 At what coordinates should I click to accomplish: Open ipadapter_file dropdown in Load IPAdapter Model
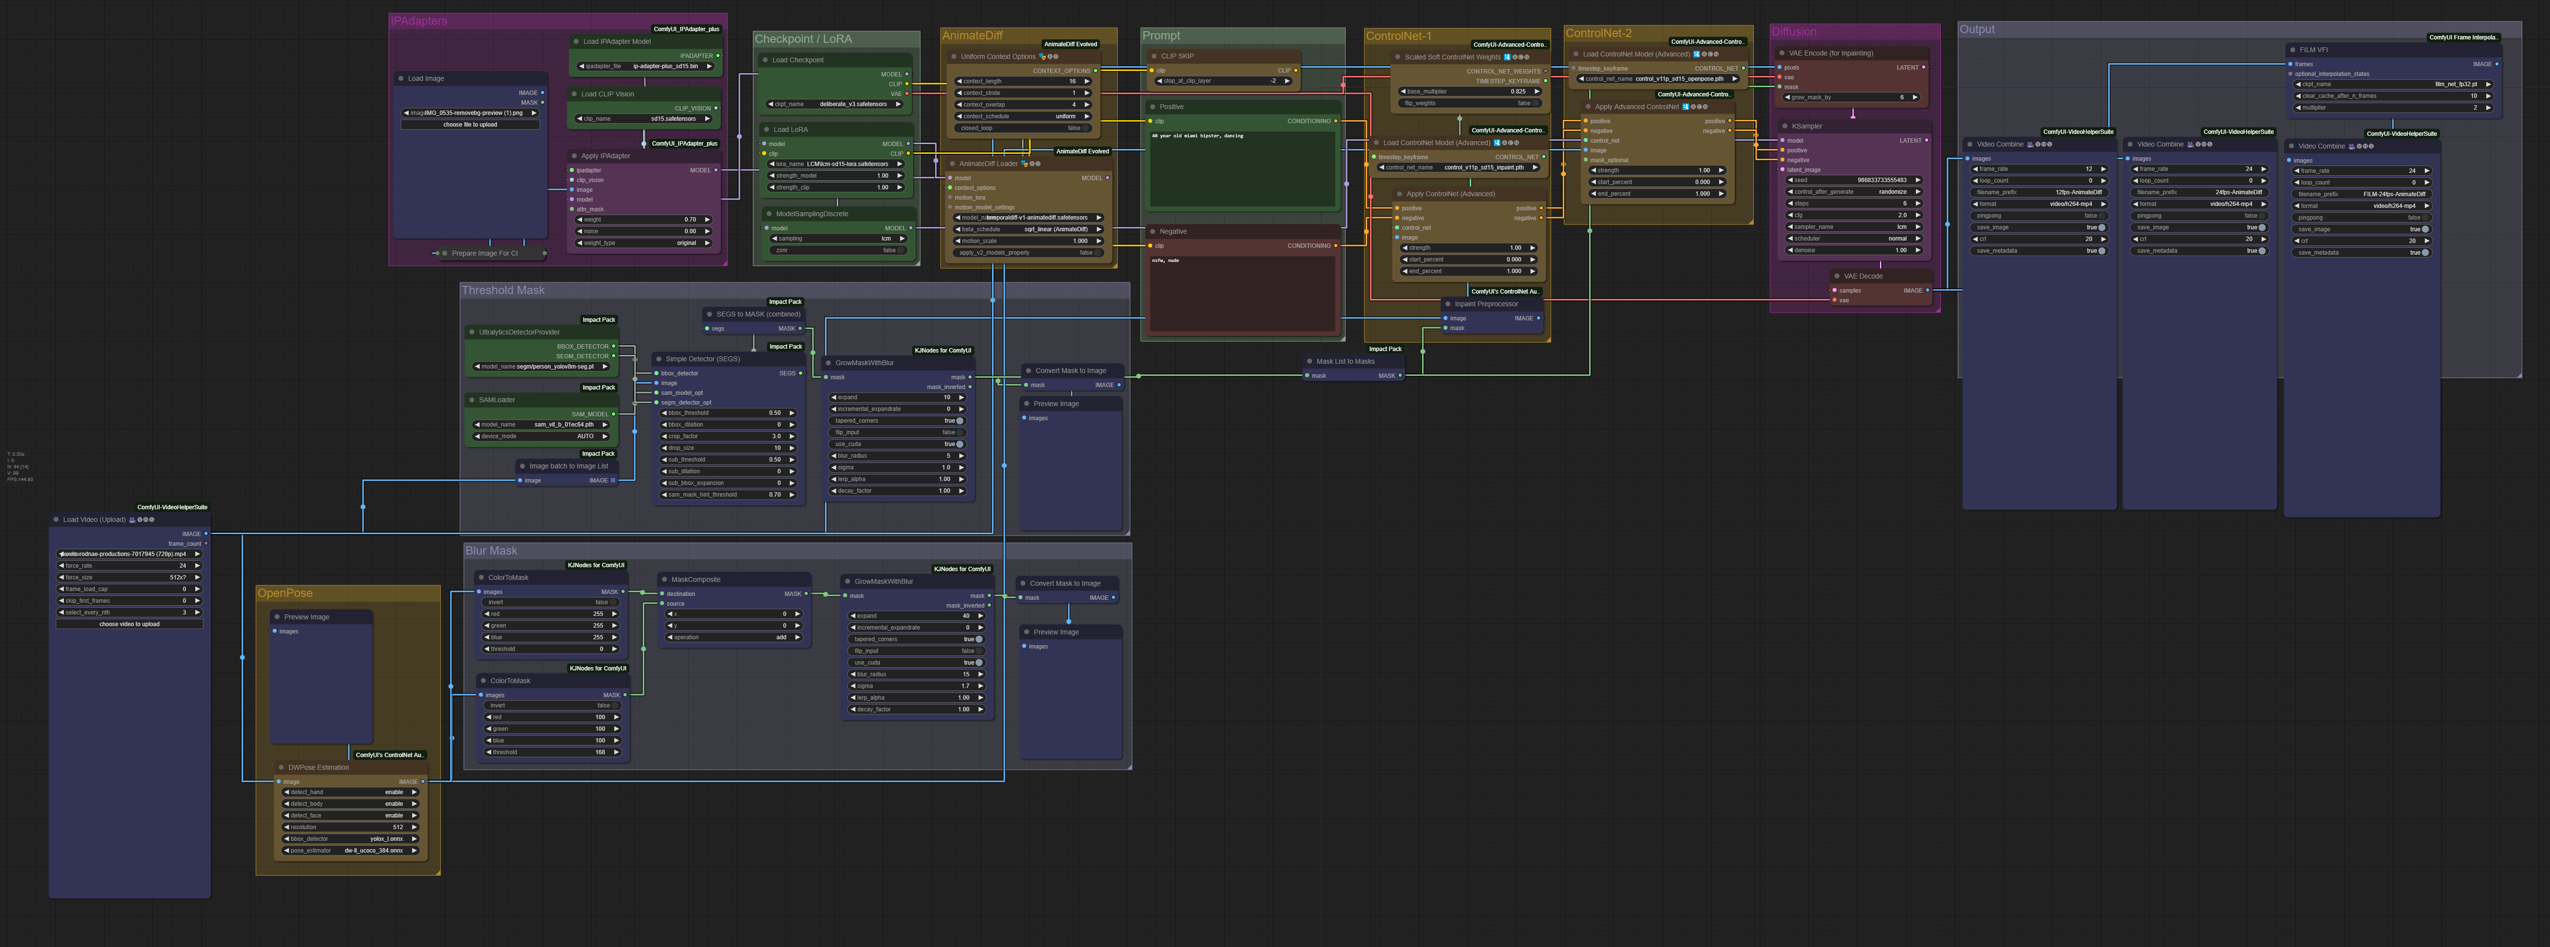coord(645,66)
